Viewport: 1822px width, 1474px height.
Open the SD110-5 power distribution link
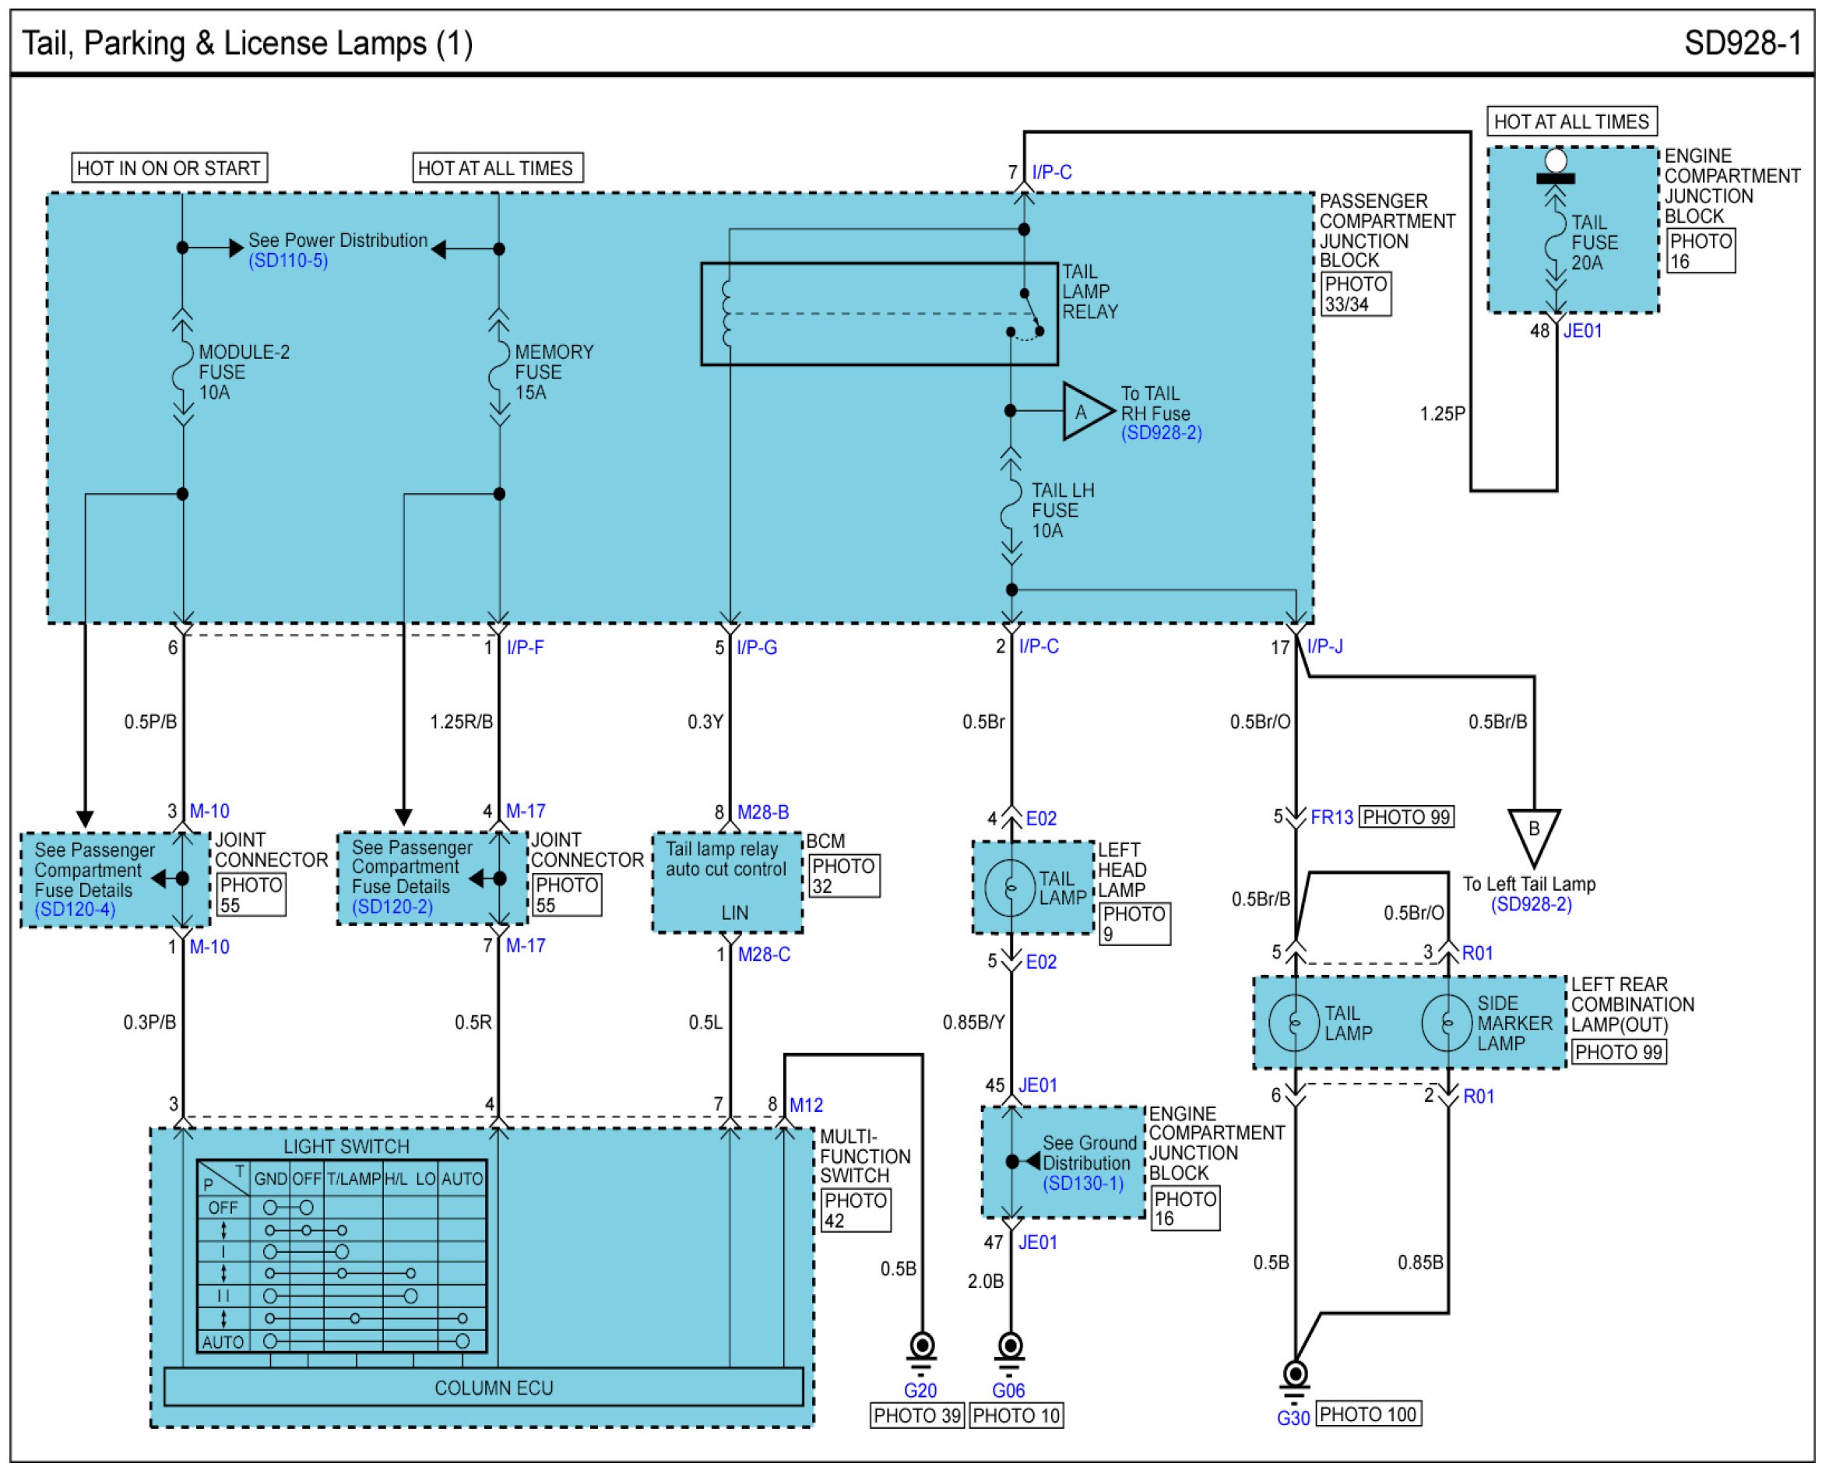pyautogui.click(x=288, y=261)
